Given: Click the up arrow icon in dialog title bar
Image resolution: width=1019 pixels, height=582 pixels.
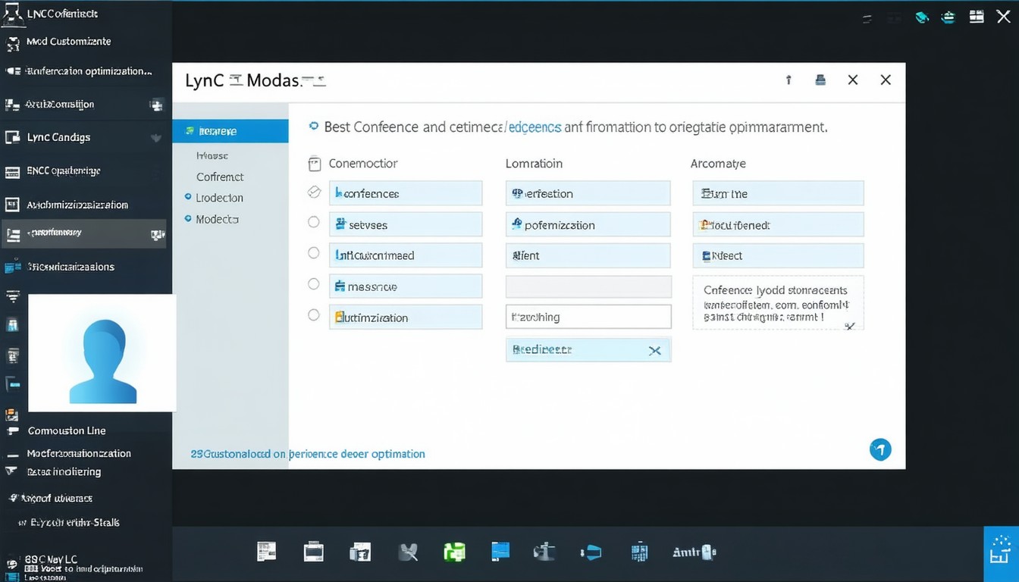Looking at the screenshot, I should click(x=789, y=80).
